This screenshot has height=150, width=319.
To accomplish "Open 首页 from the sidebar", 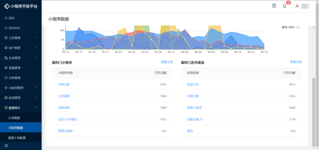I will [12, 18].
